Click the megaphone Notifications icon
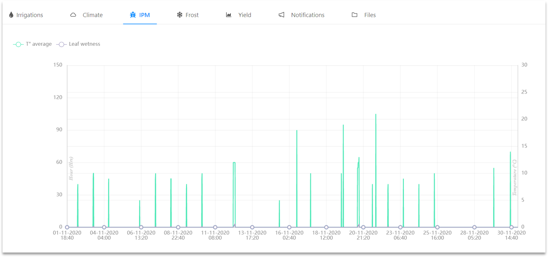548x257 pixels. pyautogui.click(x=282, y=15)
